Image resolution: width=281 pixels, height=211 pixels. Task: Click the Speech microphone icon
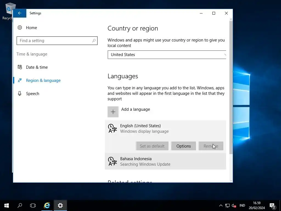(x=20, y=93)
